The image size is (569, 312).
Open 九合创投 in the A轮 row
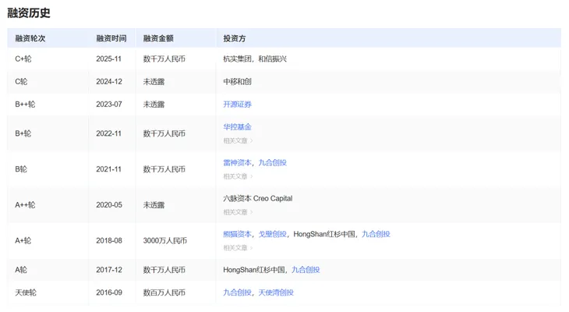coord(306,269)
